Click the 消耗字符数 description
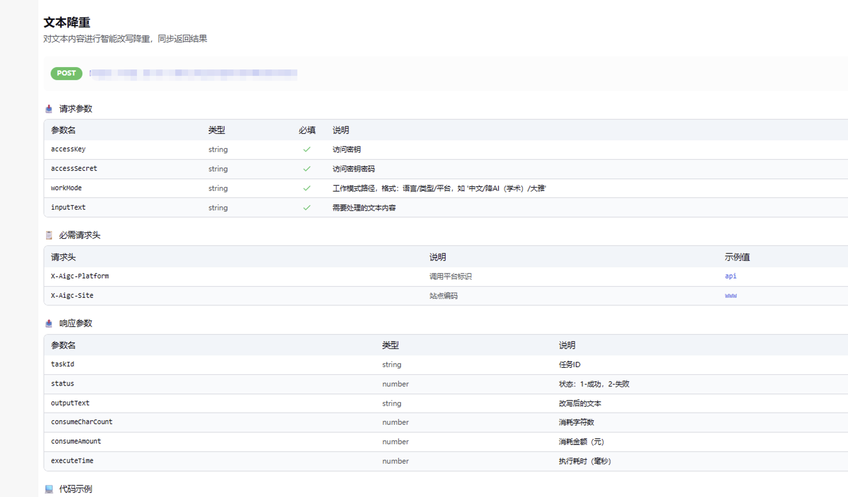This screenshot has width=848, height=497. click(577, 423)
